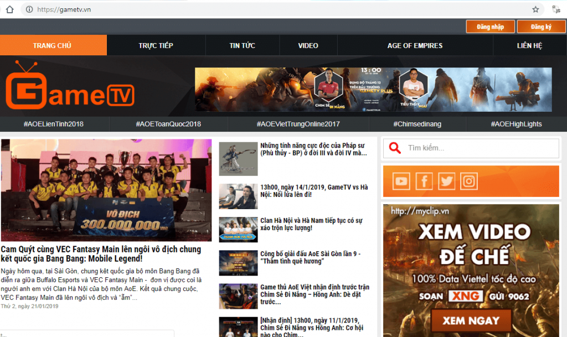Open GameTV Facebook page icon
This screenshot has width=567, height=337.
coord(424,181)
